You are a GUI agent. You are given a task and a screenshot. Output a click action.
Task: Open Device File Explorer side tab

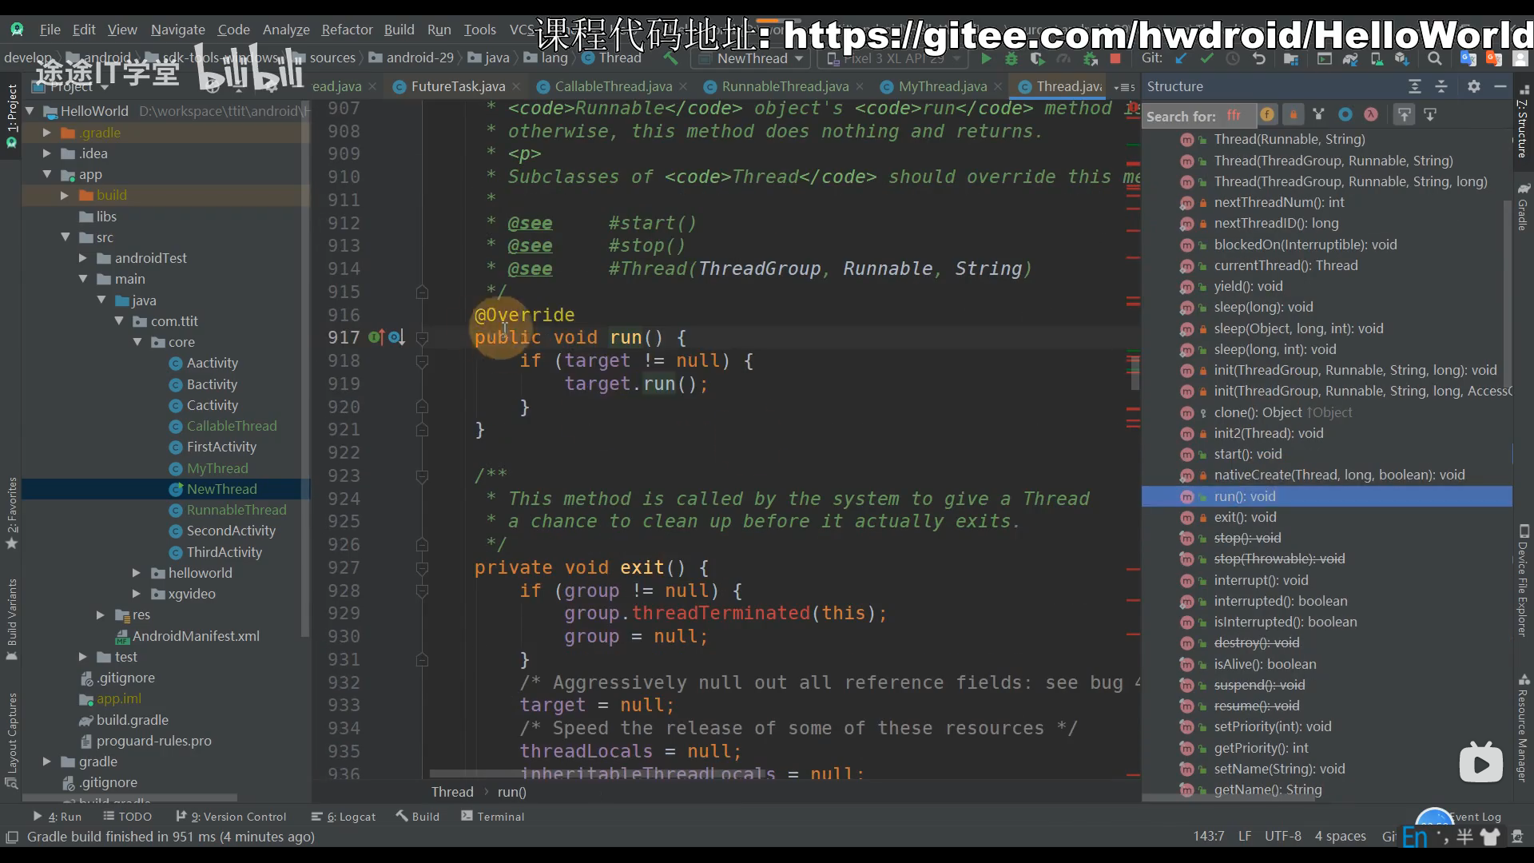pos(1524,582)
